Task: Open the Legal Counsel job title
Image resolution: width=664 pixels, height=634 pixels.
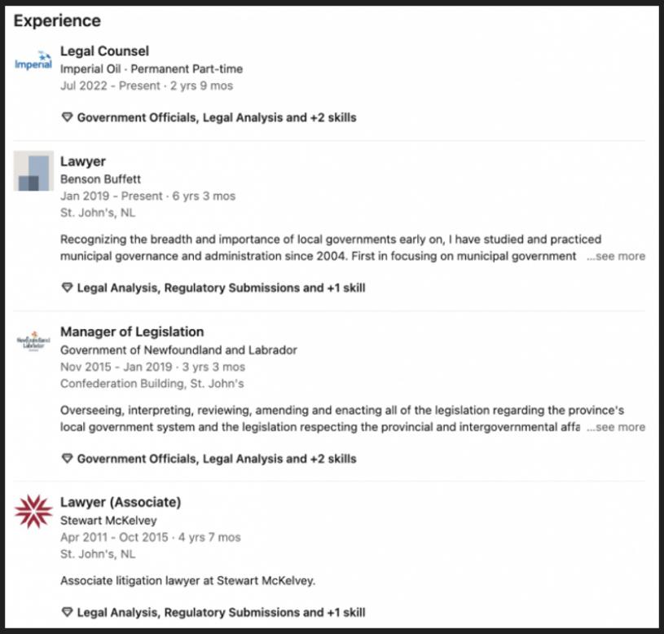Action: click(x=104, y=51)
